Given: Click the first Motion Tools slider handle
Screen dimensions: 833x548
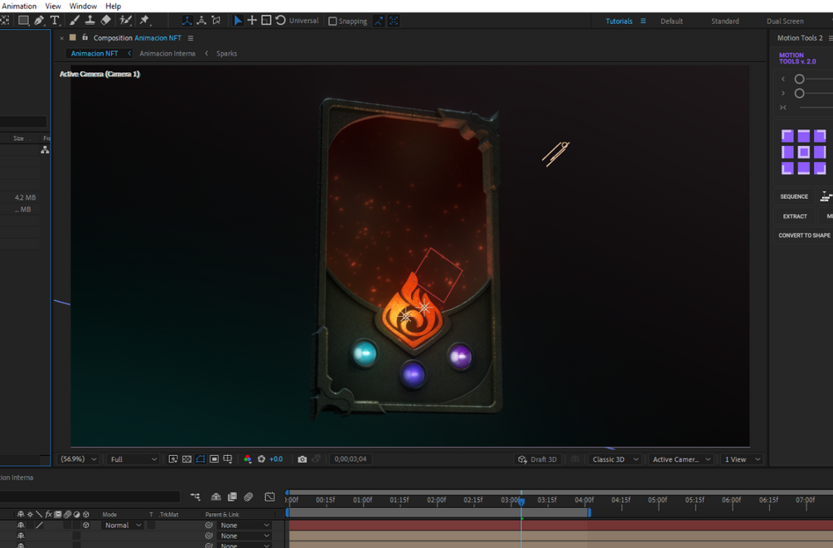Looking at the screenshot, I should click(x=799, y=80).
